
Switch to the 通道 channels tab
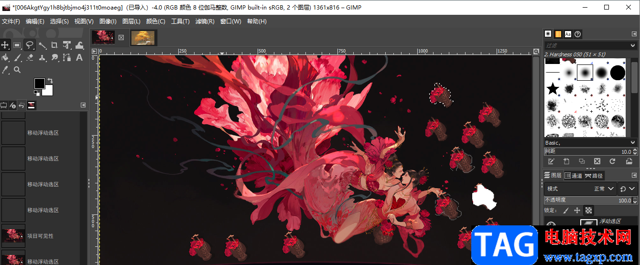574,175
